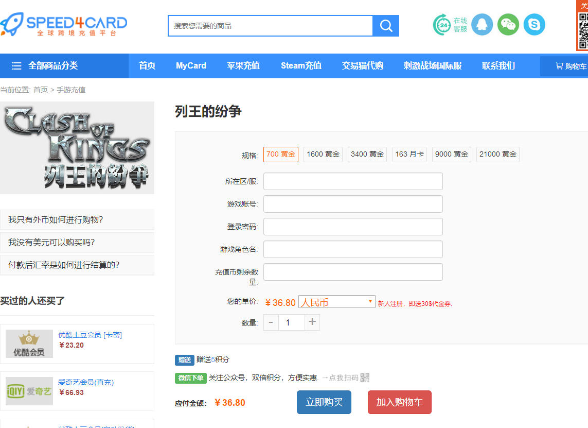The width and height of the screenshot is (588, 428).
Task: Click the large QR code at top right
Action: pos(583,31)
